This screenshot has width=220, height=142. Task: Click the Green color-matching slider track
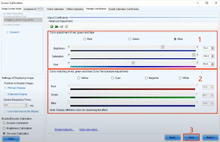pyautogui.click(x=133, y=94)
